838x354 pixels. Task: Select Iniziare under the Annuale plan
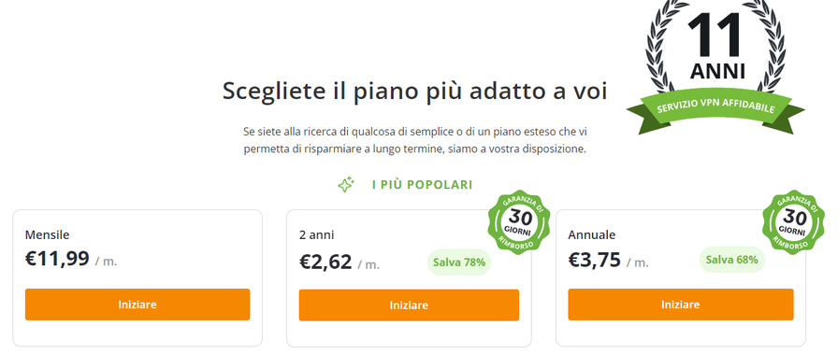tap(680, 304)
